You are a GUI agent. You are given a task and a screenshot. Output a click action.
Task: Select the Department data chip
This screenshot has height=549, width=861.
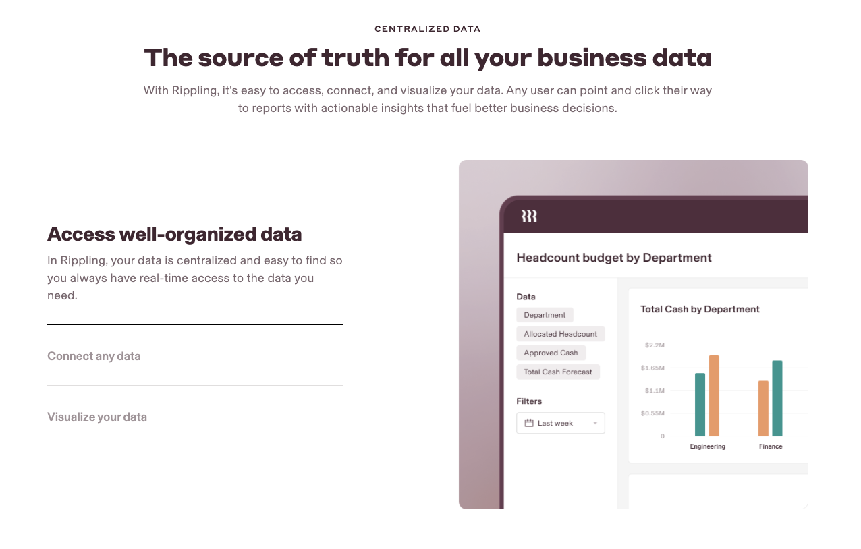coord(545,315)
